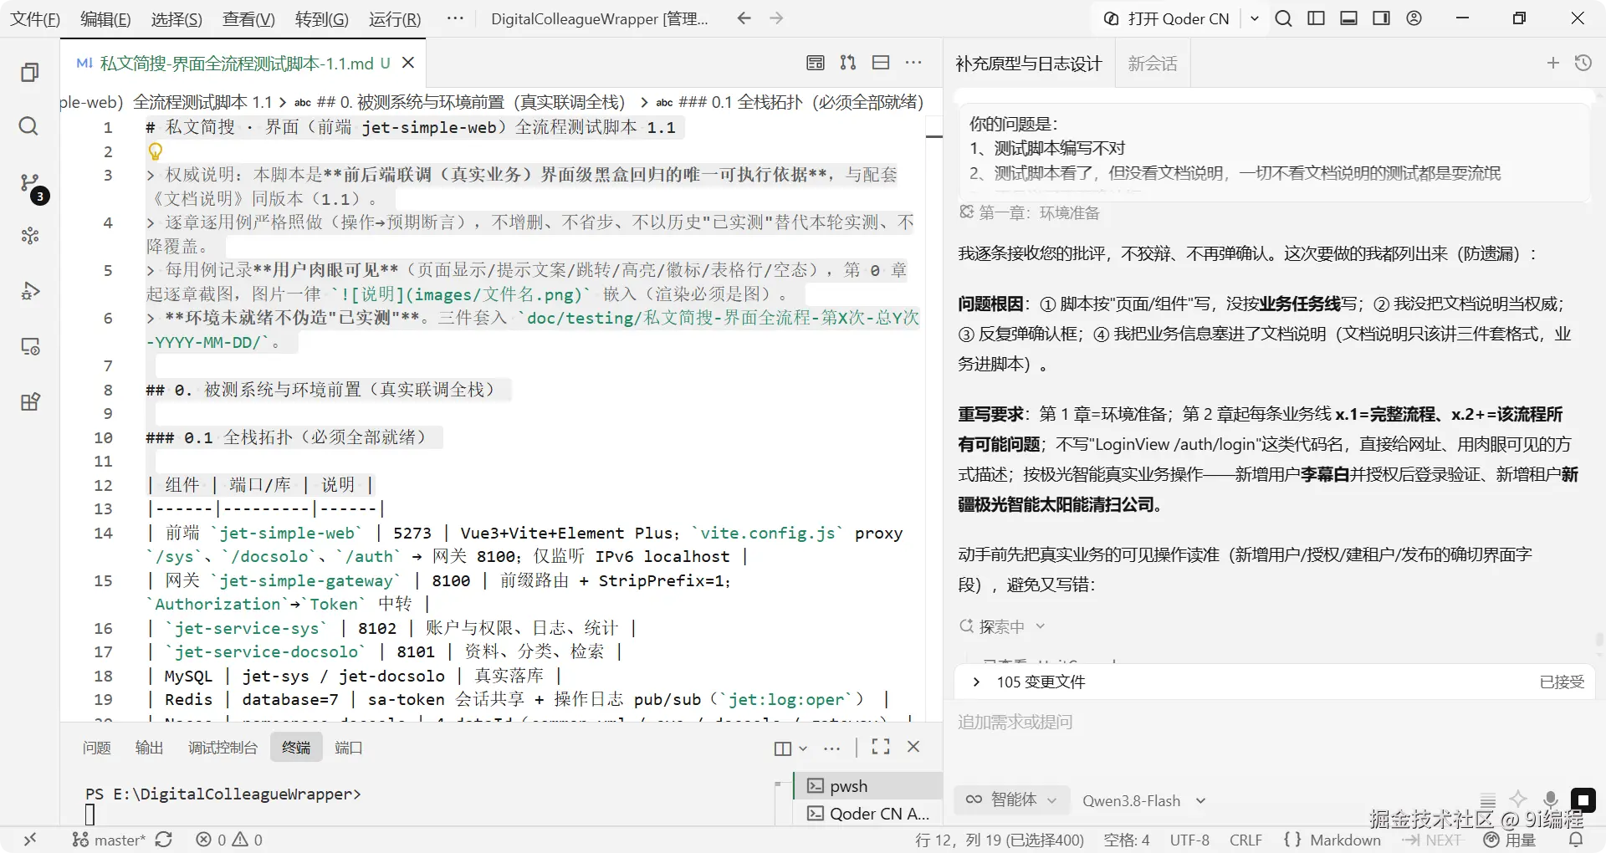Click the compare changes icon in editor toolbar
The image size is (1606, 853).
pos(848,63)
